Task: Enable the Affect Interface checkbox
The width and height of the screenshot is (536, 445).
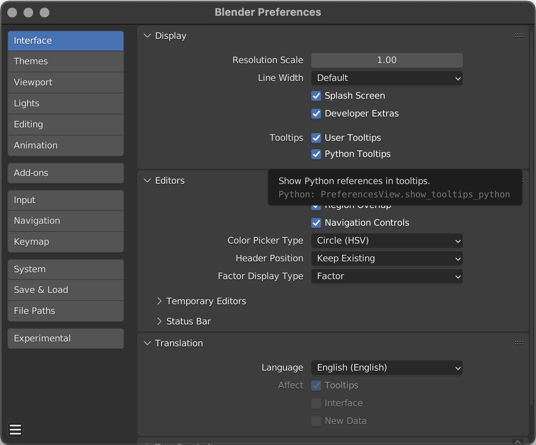Action: coord(316,403)
